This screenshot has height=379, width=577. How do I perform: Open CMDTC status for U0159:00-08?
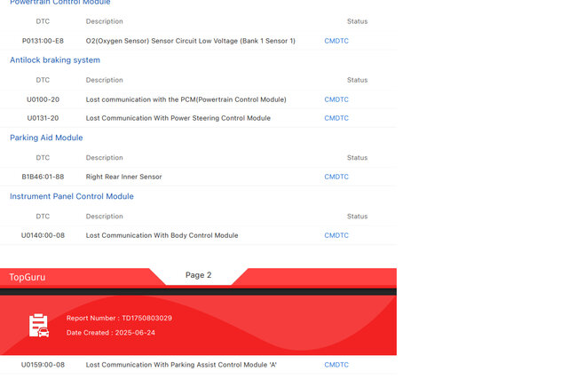tap(336, 365)
